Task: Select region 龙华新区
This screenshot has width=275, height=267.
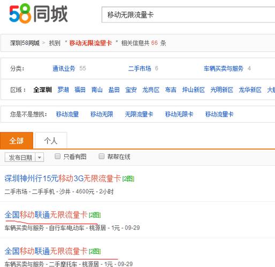Action: (x=250, y=90)
